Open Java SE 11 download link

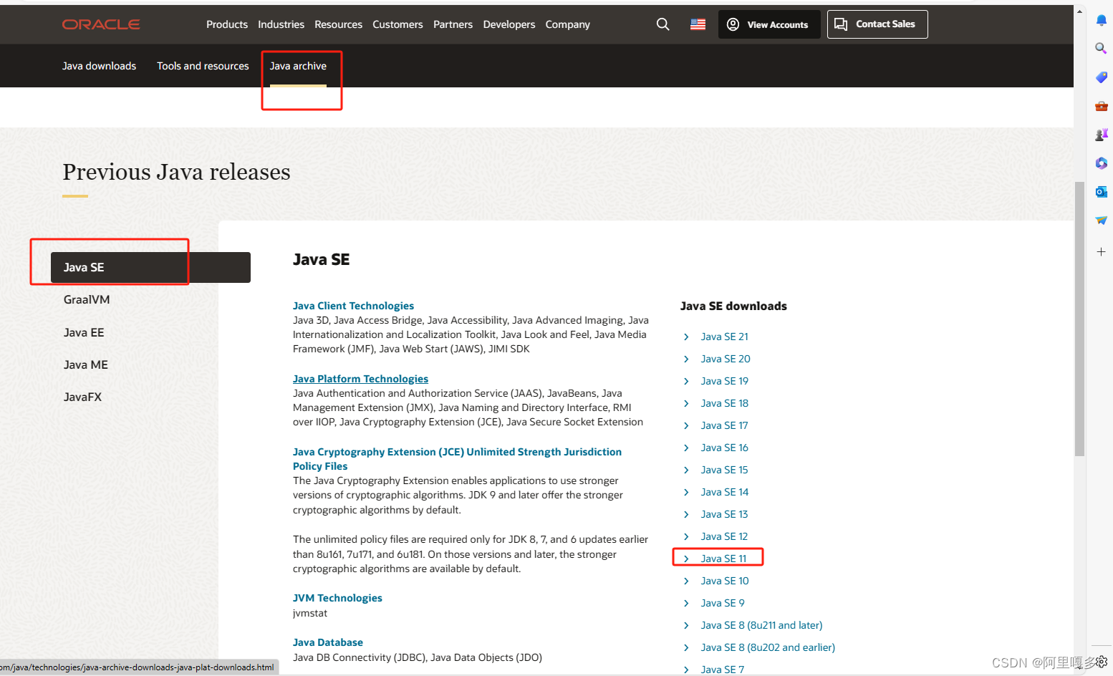click(723, 559)
